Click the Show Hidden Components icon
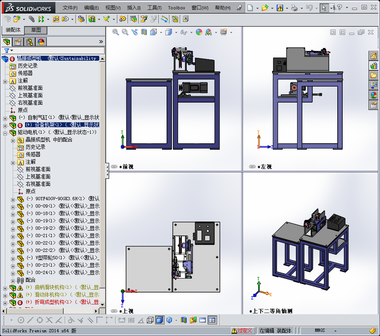380x336 pixels. pos(81,19)
